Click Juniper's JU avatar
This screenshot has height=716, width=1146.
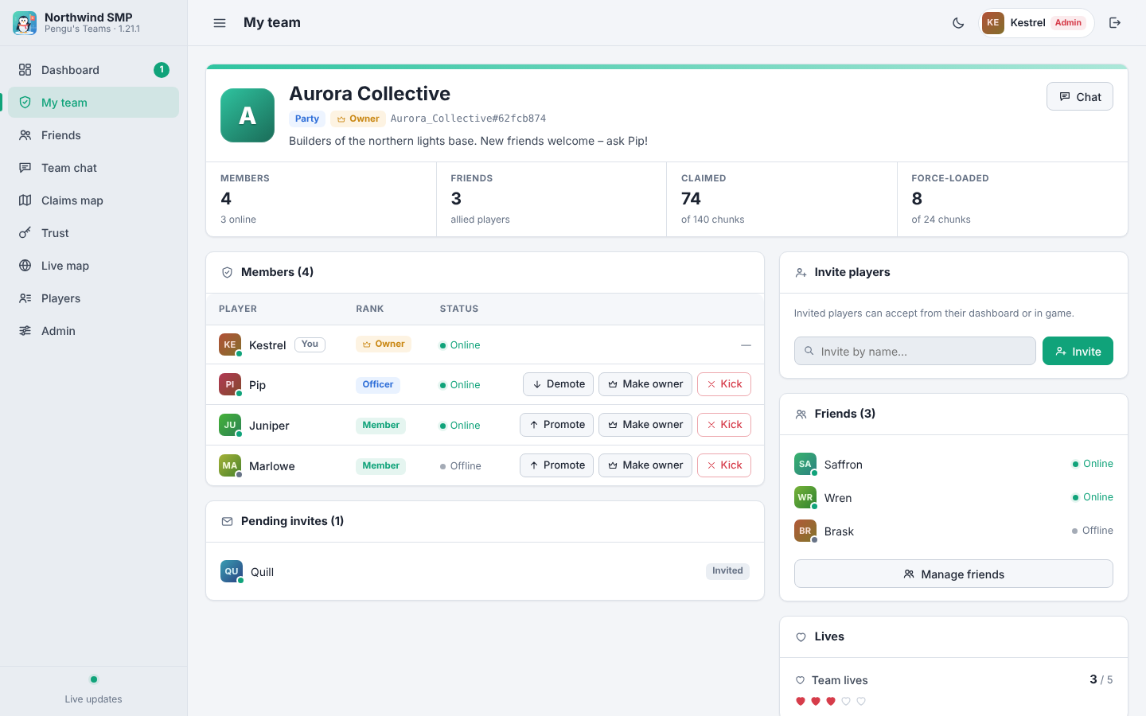pyautogui.click(x=230, y=425)
